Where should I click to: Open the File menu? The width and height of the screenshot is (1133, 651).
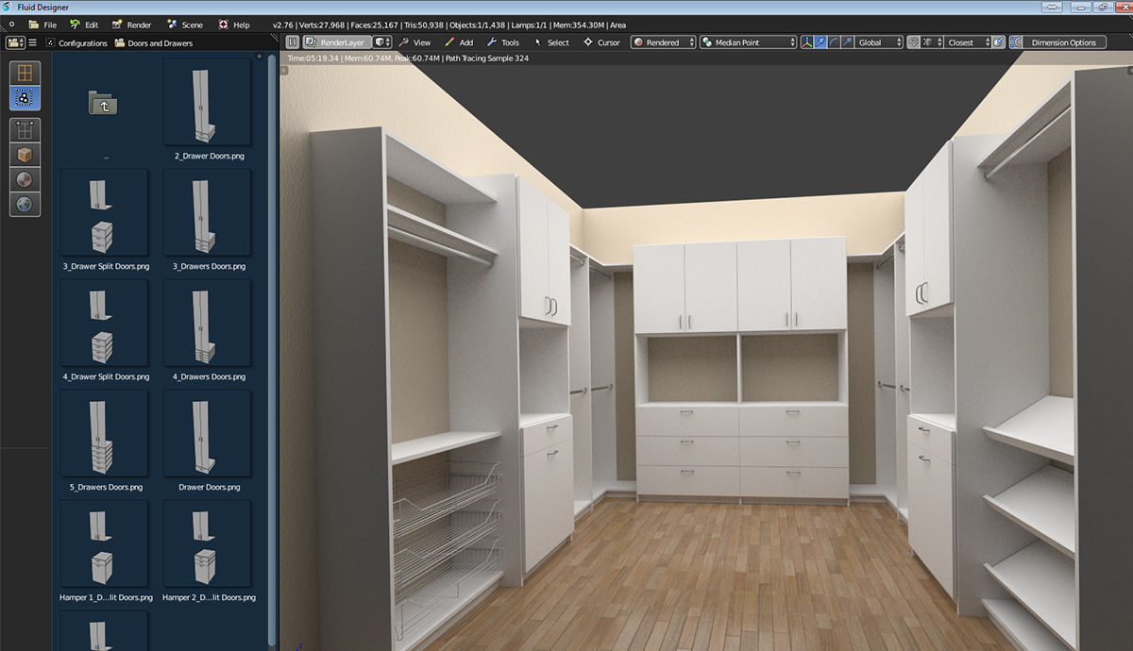tap(42, 25)
